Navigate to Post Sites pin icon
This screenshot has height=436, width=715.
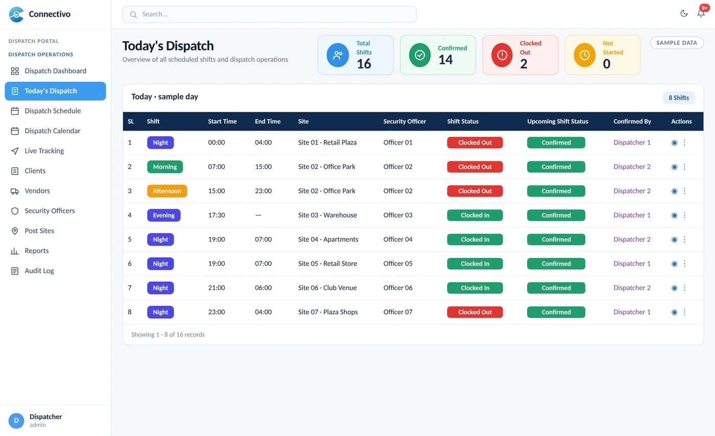pyautogui.click(x=56, y=231)
